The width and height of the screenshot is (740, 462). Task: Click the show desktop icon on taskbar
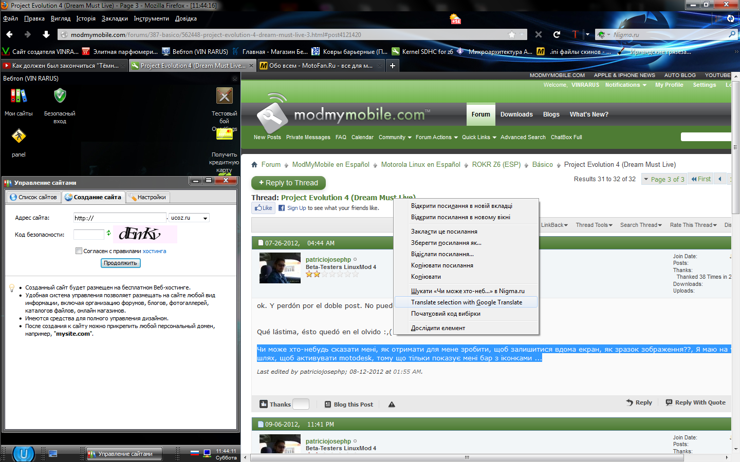[x=53, y=454]
